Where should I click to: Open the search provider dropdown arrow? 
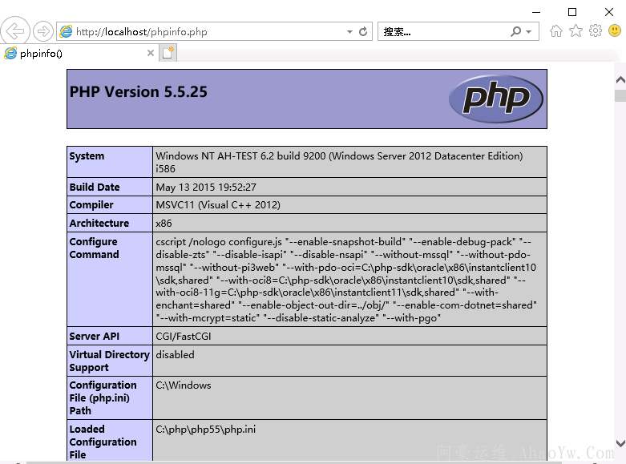[528, 32]
